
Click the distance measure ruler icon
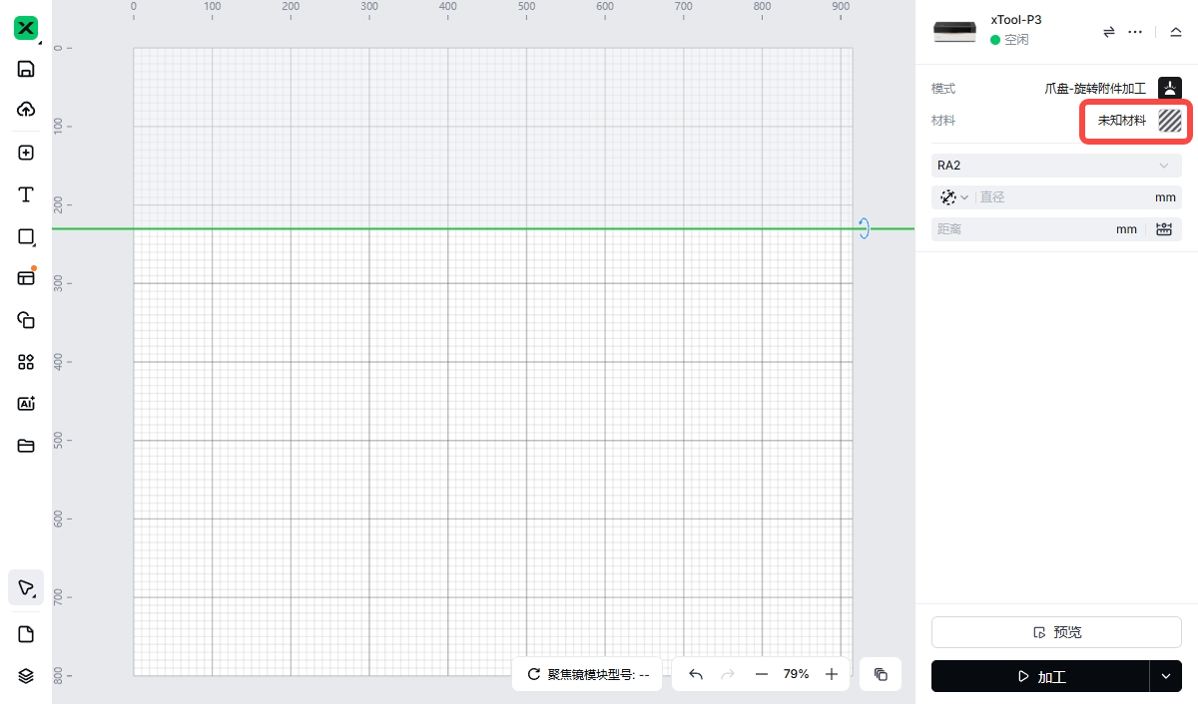[1164, 229]
